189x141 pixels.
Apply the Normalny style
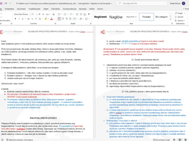(147, 17)
